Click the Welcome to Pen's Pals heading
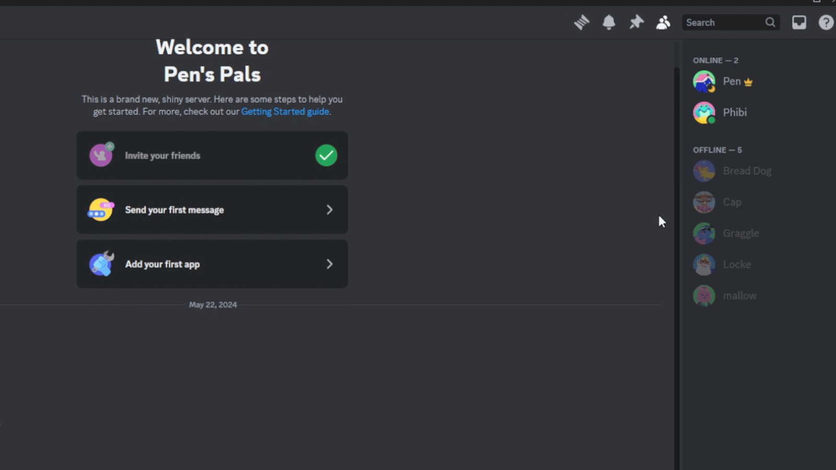Image resolution: width=836 pixels, height=470 pixels. coord(212,61)
